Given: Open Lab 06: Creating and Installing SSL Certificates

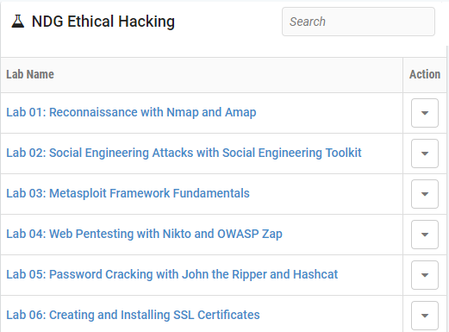Looking at the screenshot, I should (133, 315).
